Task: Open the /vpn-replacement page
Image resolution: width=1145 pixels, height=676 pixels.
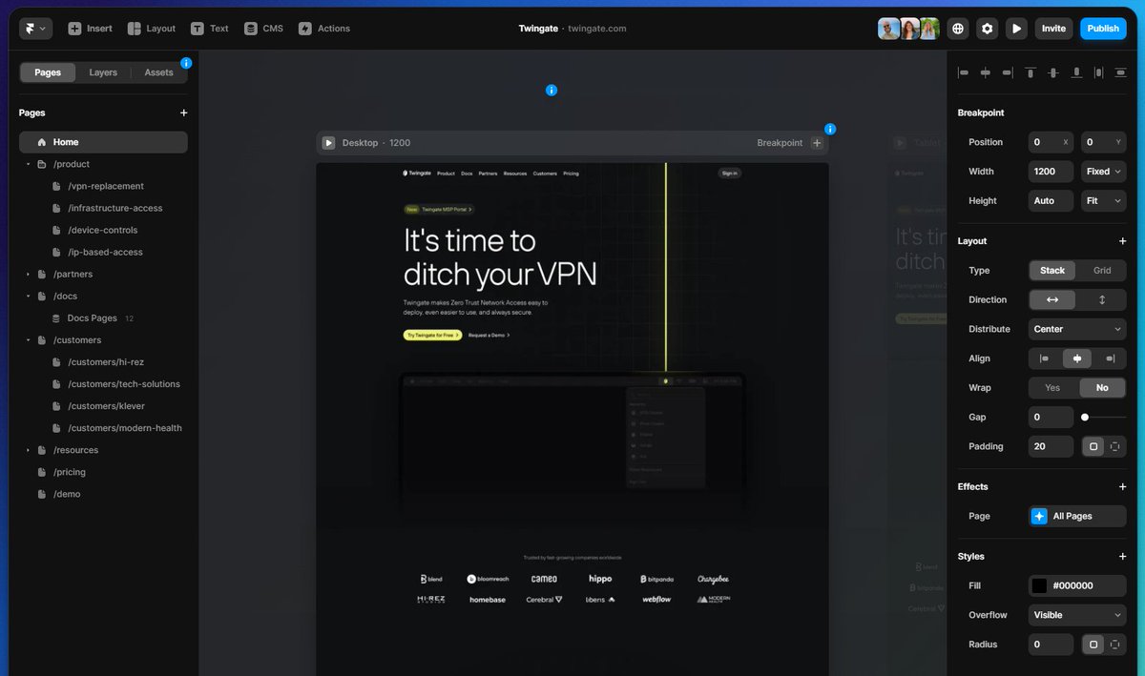Action: coord(106,186)
